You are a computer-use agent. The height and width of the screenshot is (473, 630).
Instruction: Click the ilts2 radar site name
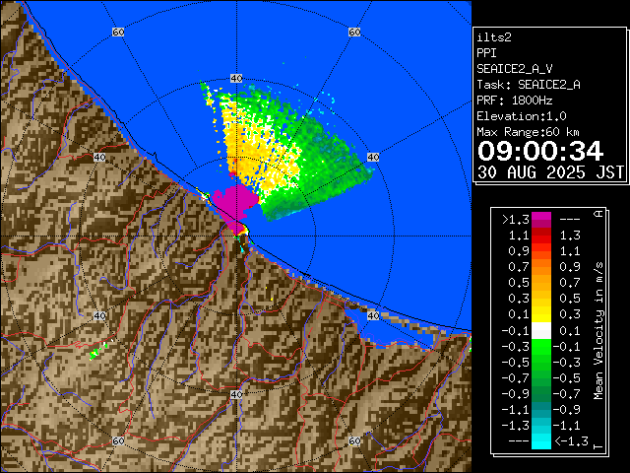494,37
